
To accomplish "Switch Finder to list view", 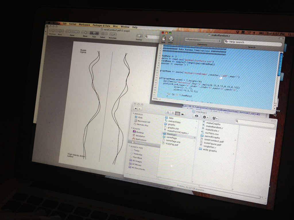I will tap(173, 113).
